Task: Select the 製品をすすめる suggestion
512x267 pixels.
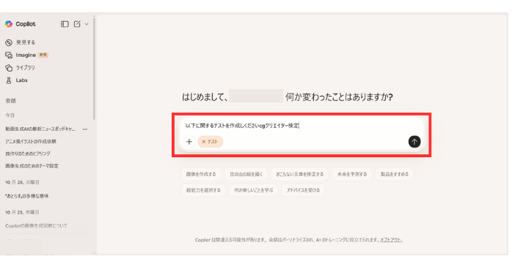Action: [395, 174]
